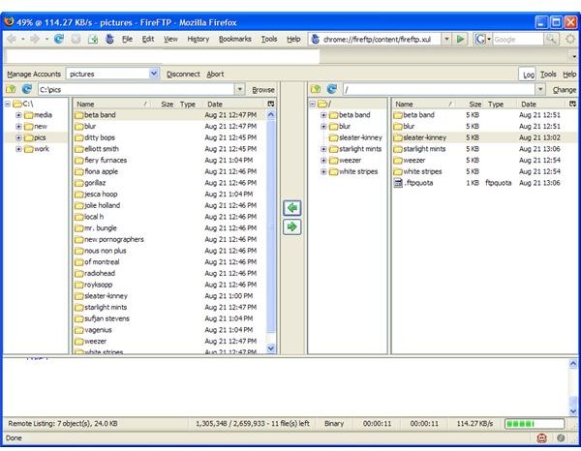The width and height of the screenshot is (581, 451).
Task: Click the local file list scrollbar down arrow
Action: (271, 348)
